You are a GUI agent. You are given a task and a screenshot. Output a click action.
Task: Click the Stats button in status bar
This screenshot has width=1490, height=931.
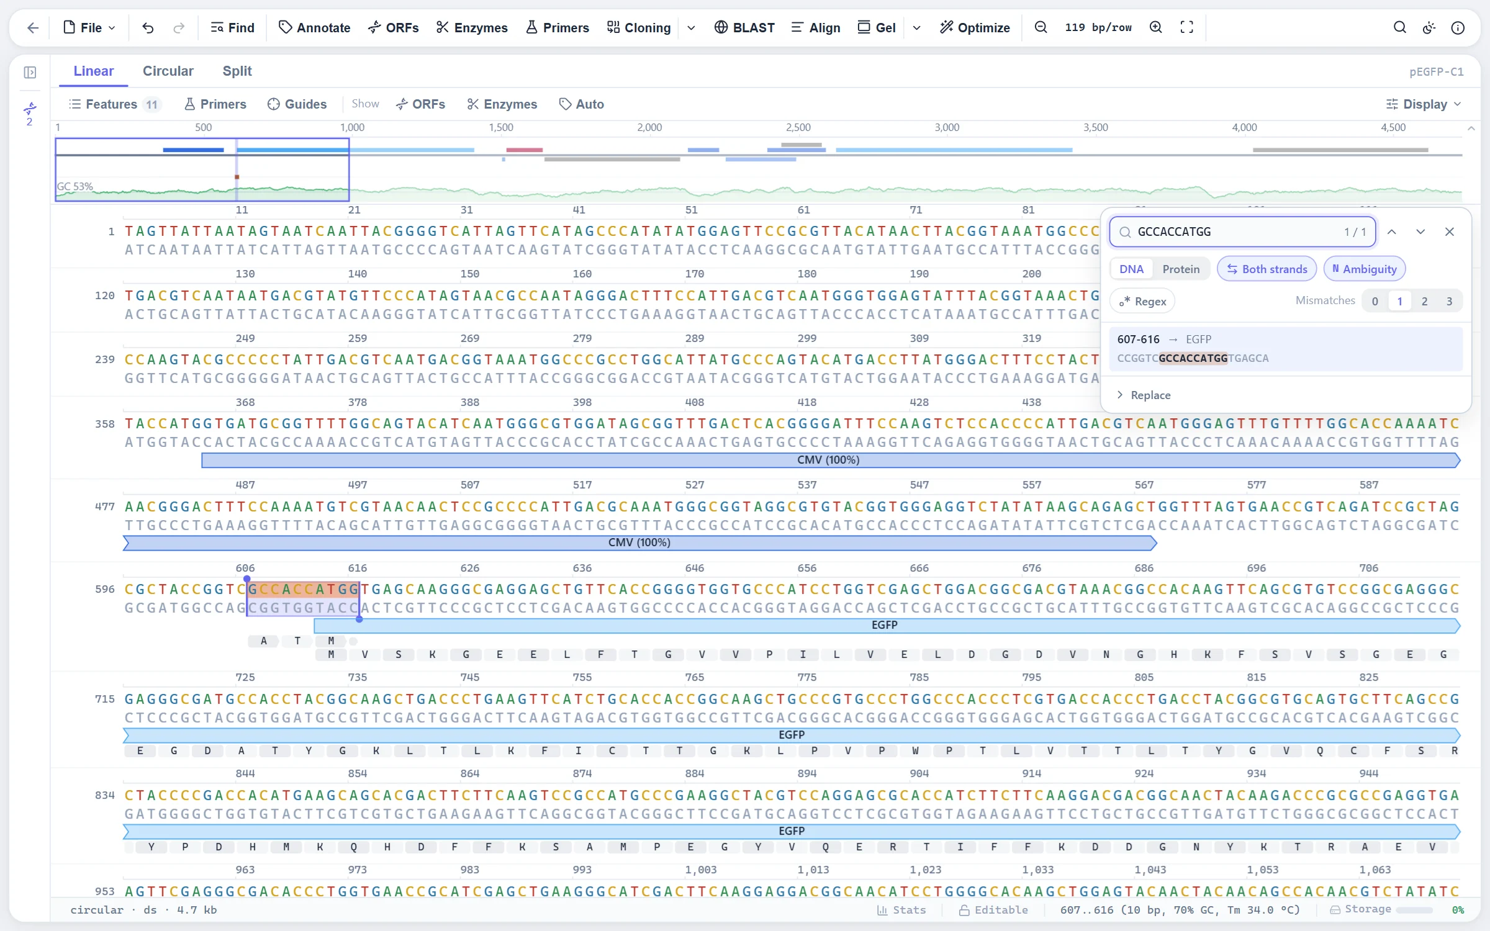coord(901,910)
